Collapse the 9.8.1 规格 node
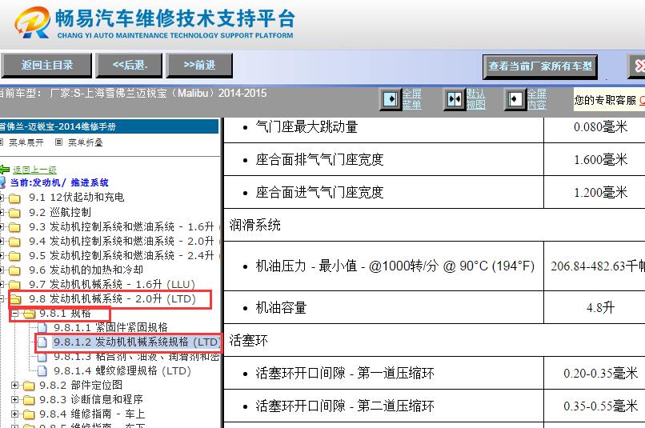This screenshot has width=645, height=428. [x=15, y=314]
